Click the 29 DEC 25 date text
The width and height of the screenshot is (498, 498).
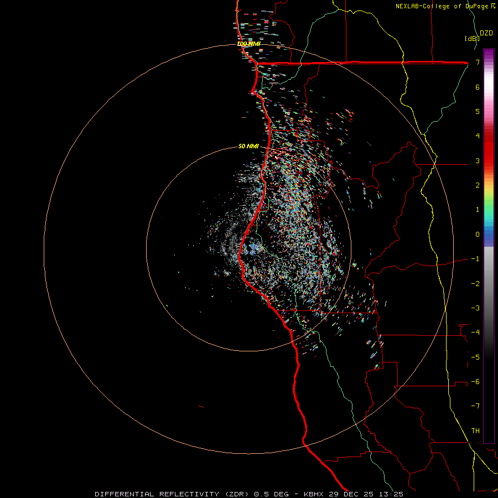(351, 494)
